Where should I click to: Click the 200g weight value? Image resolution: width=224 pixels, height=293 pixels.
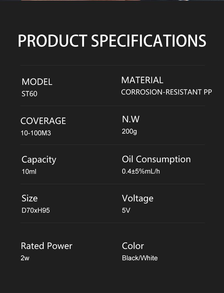129,131
